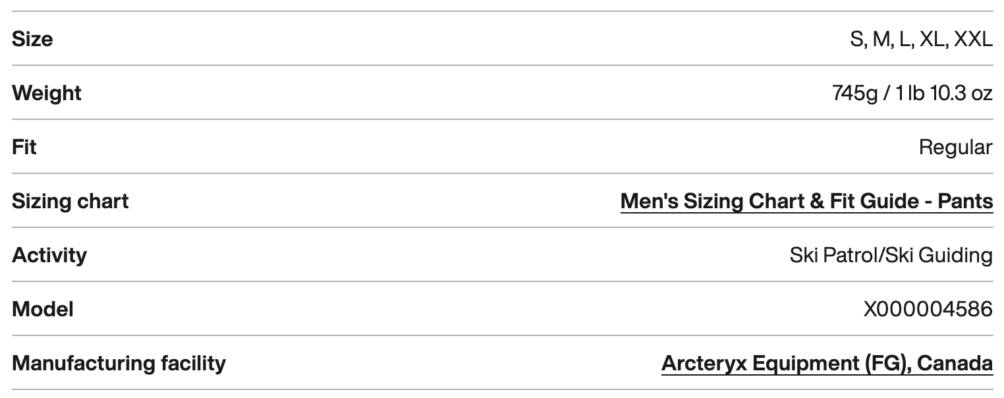Select the Sizing chart row label

click(70, 201)
